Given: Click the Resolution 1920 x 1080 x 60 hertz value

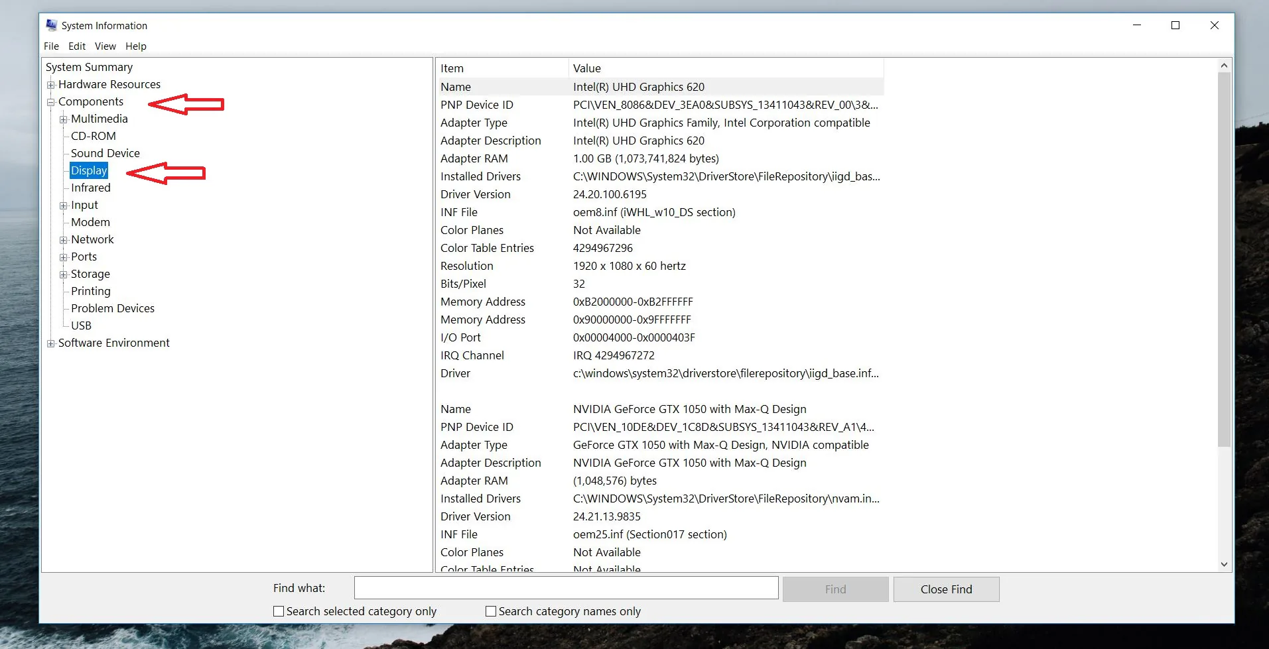Looking at the screenshot, I should (x=630, y=266).
